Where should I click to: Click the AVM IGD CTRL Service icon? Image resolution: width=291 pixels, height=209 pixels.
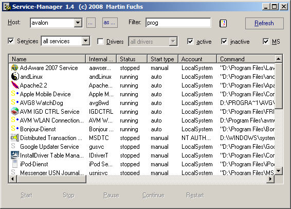[x=15, y=112]
